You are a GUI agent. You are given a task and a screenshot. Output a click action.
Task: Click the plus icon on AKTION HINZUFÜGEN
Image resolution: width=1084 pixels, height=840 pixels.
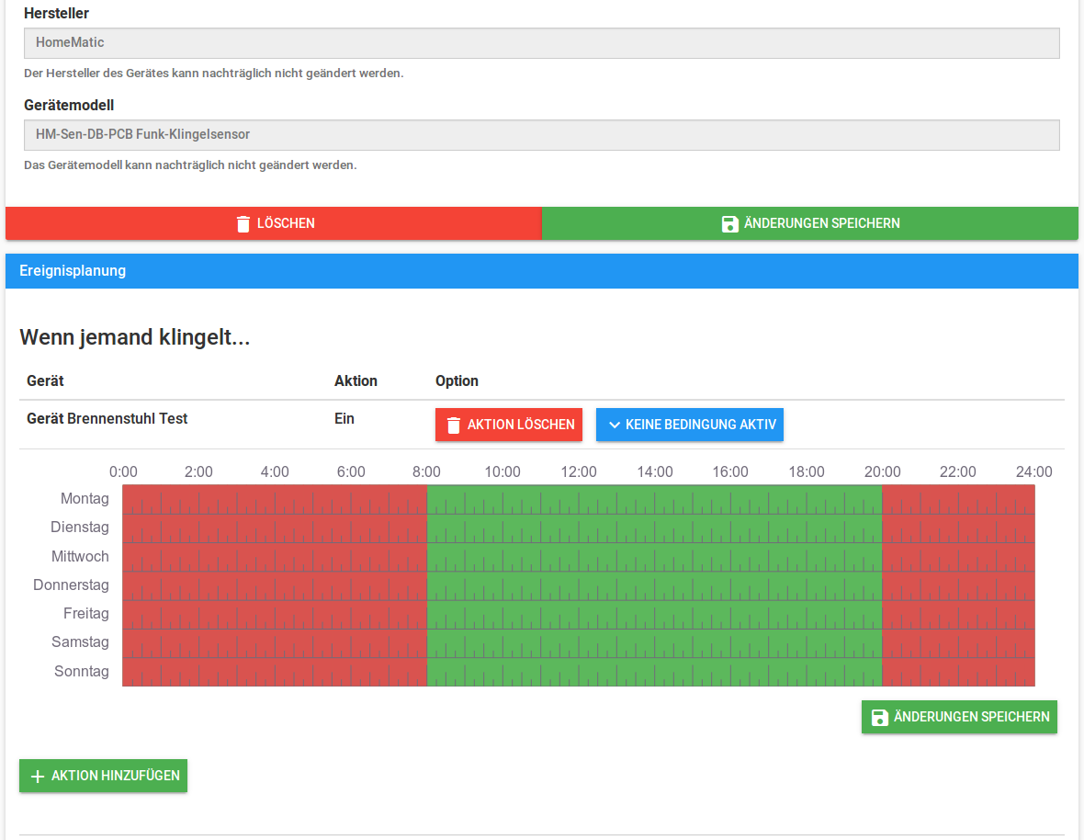[38, 776]
